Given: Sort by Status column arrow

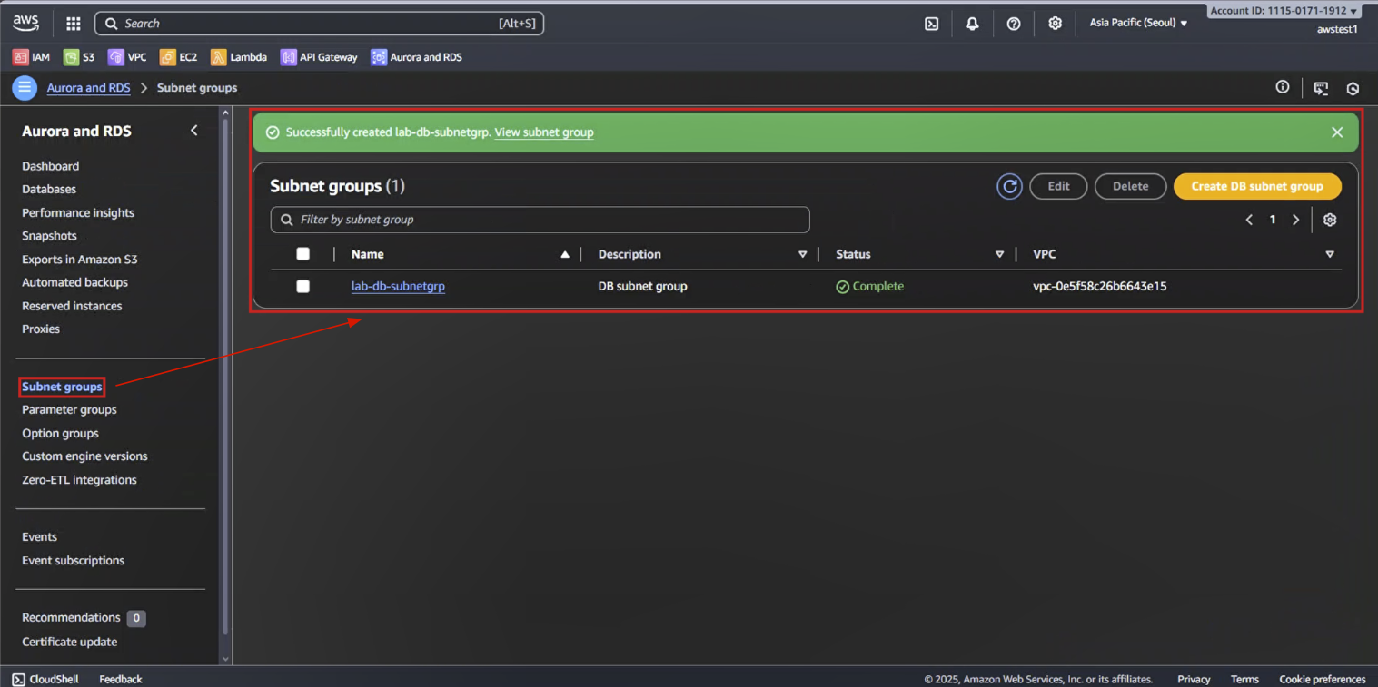Looking at the screenshot, I should [x=999, y=254].
